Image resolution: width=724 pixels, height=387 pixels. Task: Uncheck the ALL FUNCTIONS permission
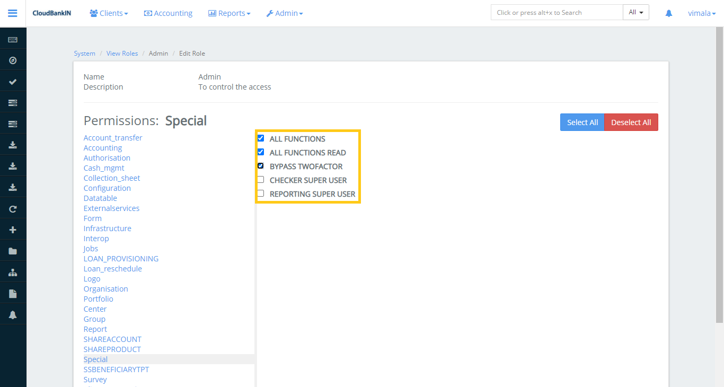260,138
